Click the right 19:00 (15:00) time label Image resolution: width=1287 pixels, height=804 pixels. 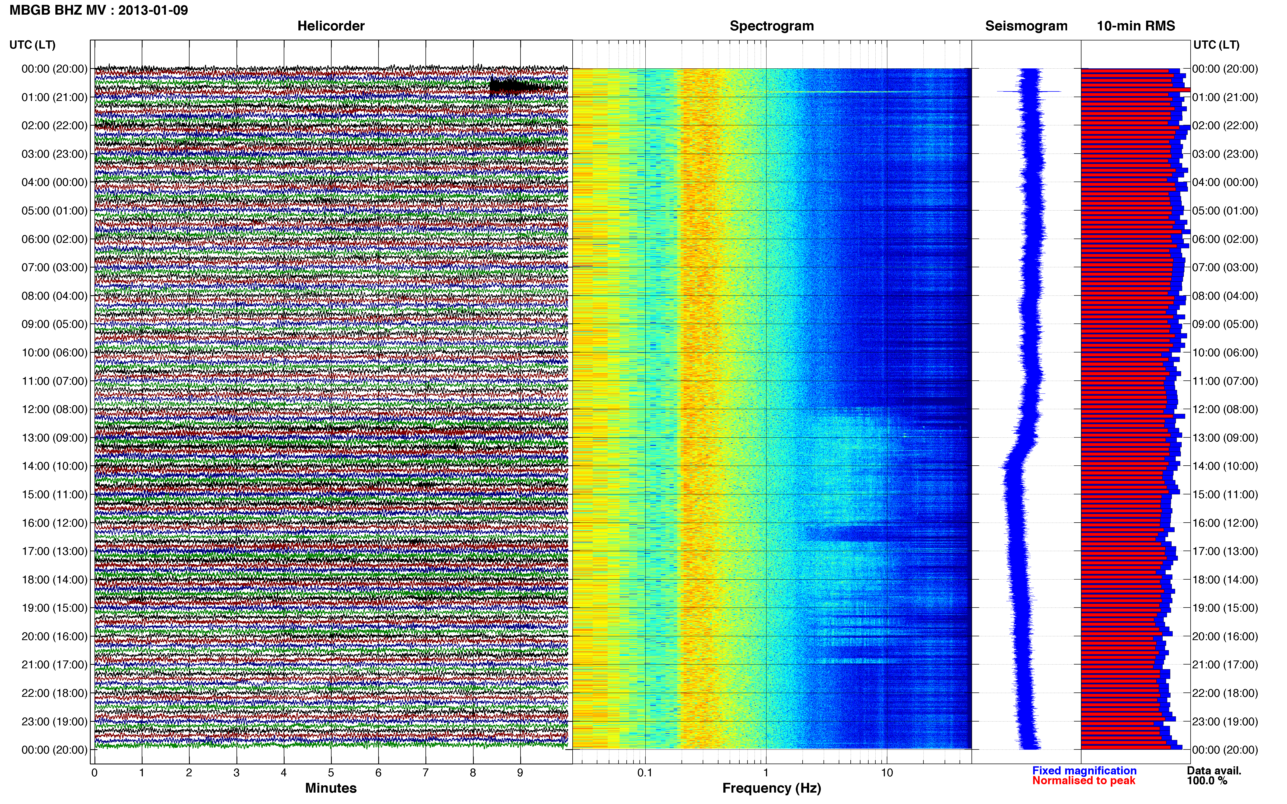(x=1225, y=608)
